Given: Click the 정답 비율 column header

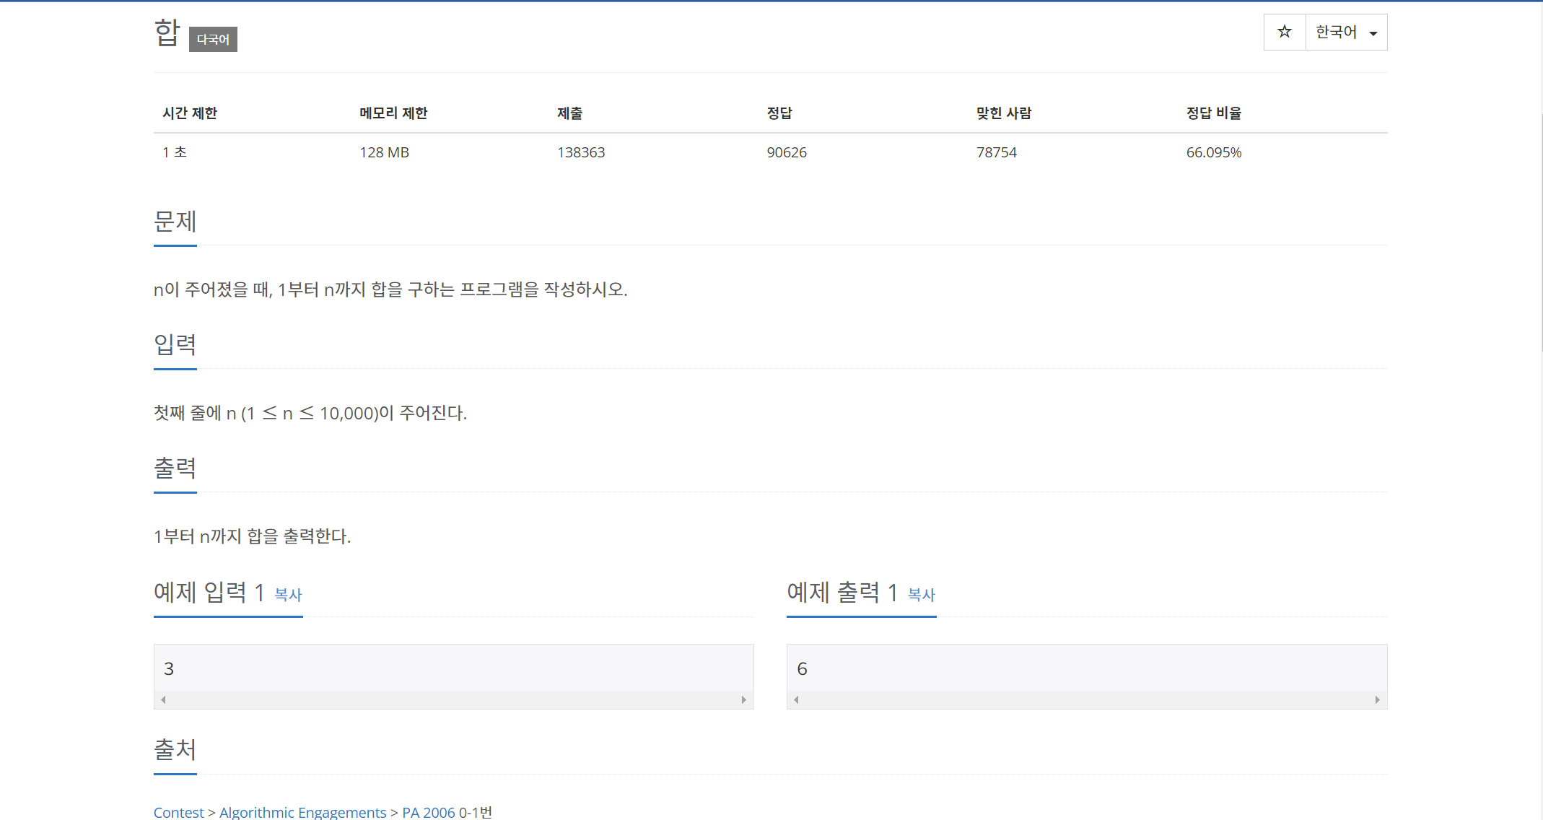Looking at the screenshot, I should (x=1213, y=113).
